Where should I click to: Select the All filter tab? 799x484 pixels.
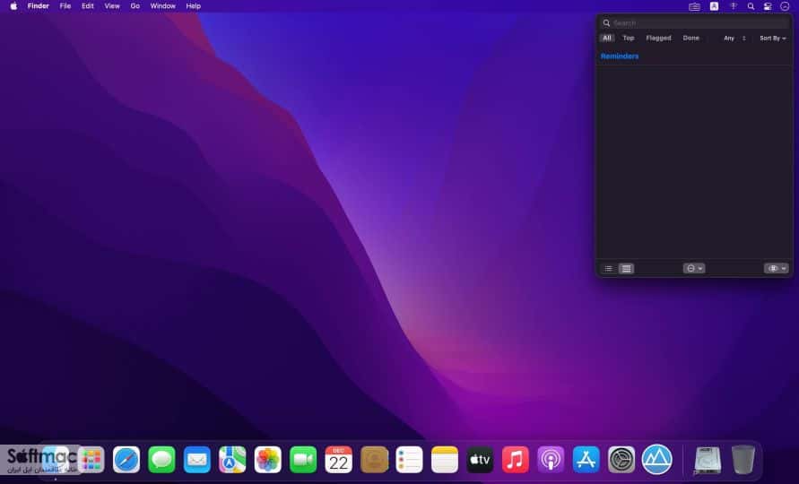607,39
